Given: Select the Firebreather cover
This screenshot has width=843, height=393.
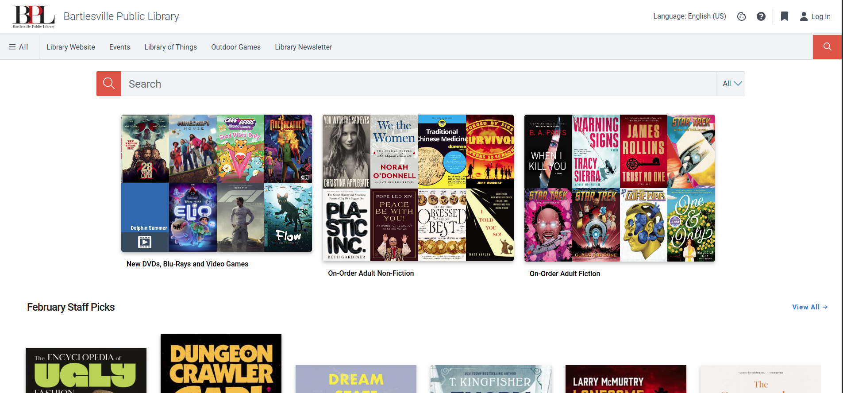Looking at the screenshot, I should click(x=288, y=149).
